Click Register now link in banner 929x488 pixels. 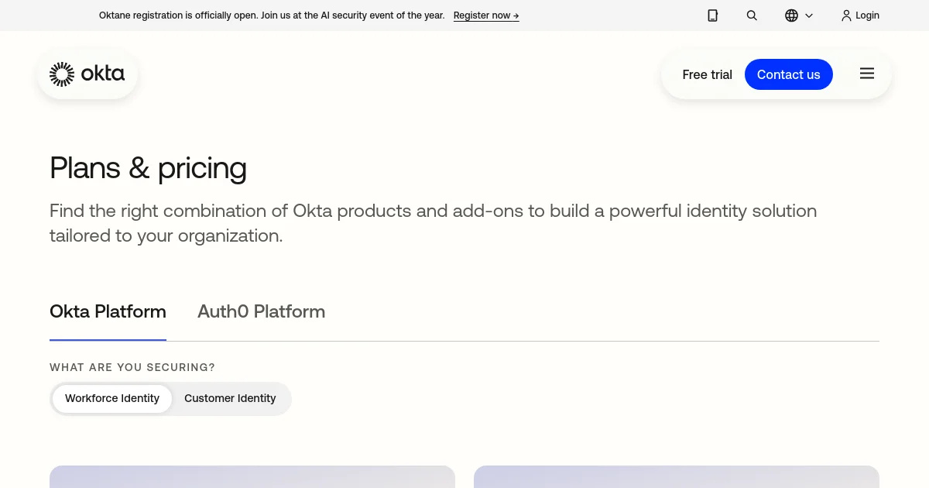click(486, 15)
